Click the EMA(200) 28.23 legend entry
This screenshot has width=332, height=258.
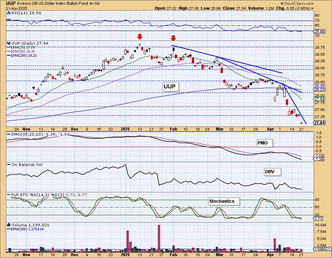[x=22, y=55]
